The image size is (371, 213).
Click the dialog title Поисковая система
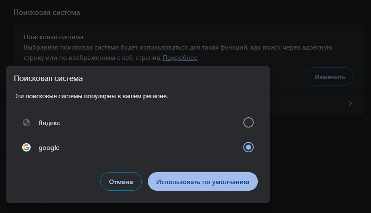48,78
